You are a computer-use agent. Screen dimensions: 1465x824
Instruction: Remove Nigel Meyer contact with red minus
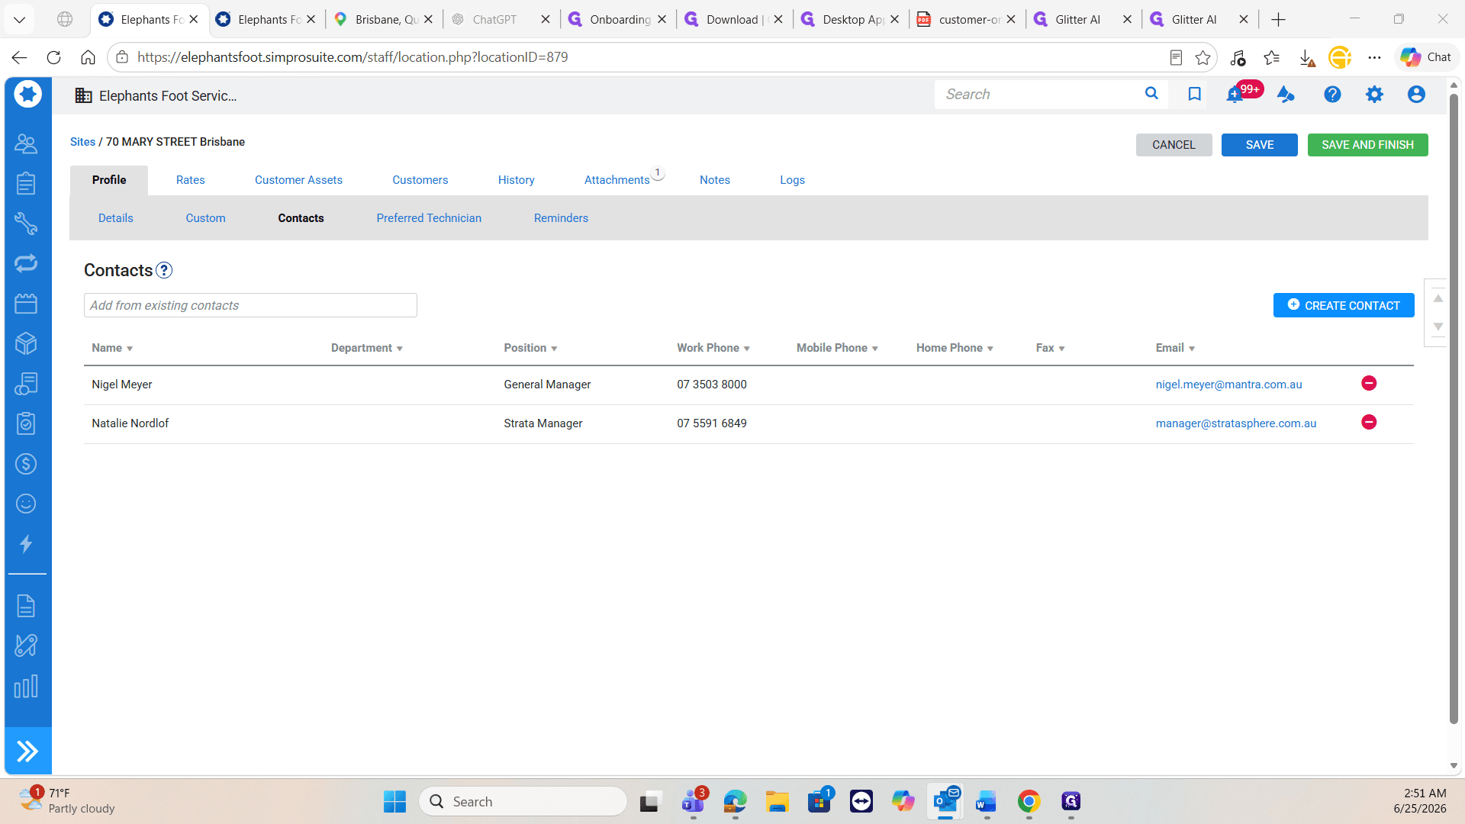pos(1369,383)
